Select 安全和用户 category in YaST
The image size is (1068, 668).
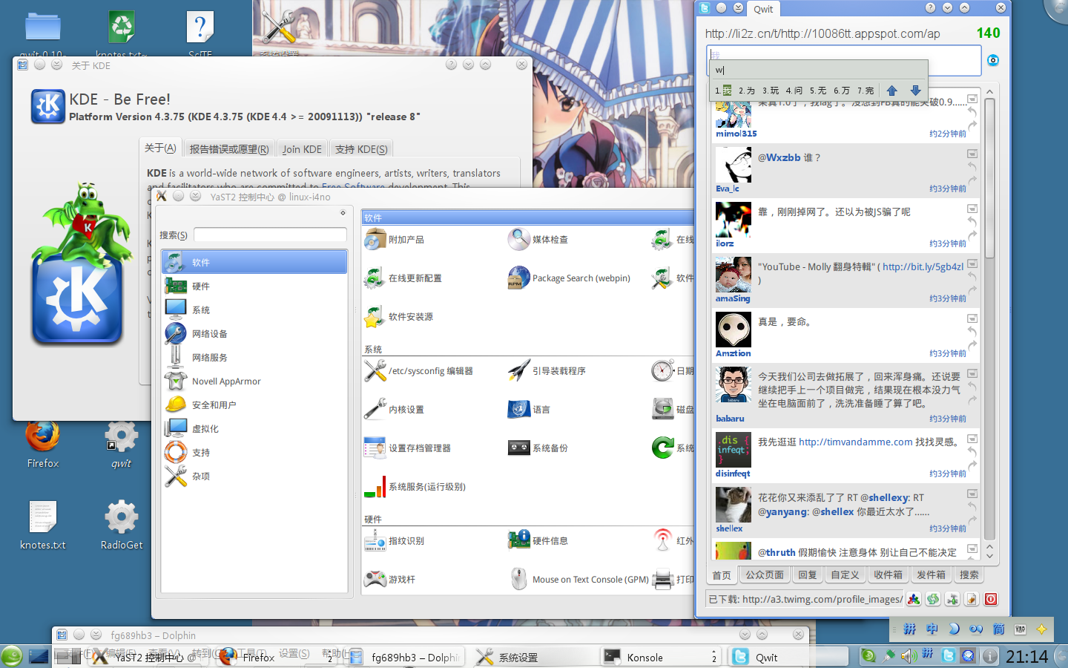[254, 405]
